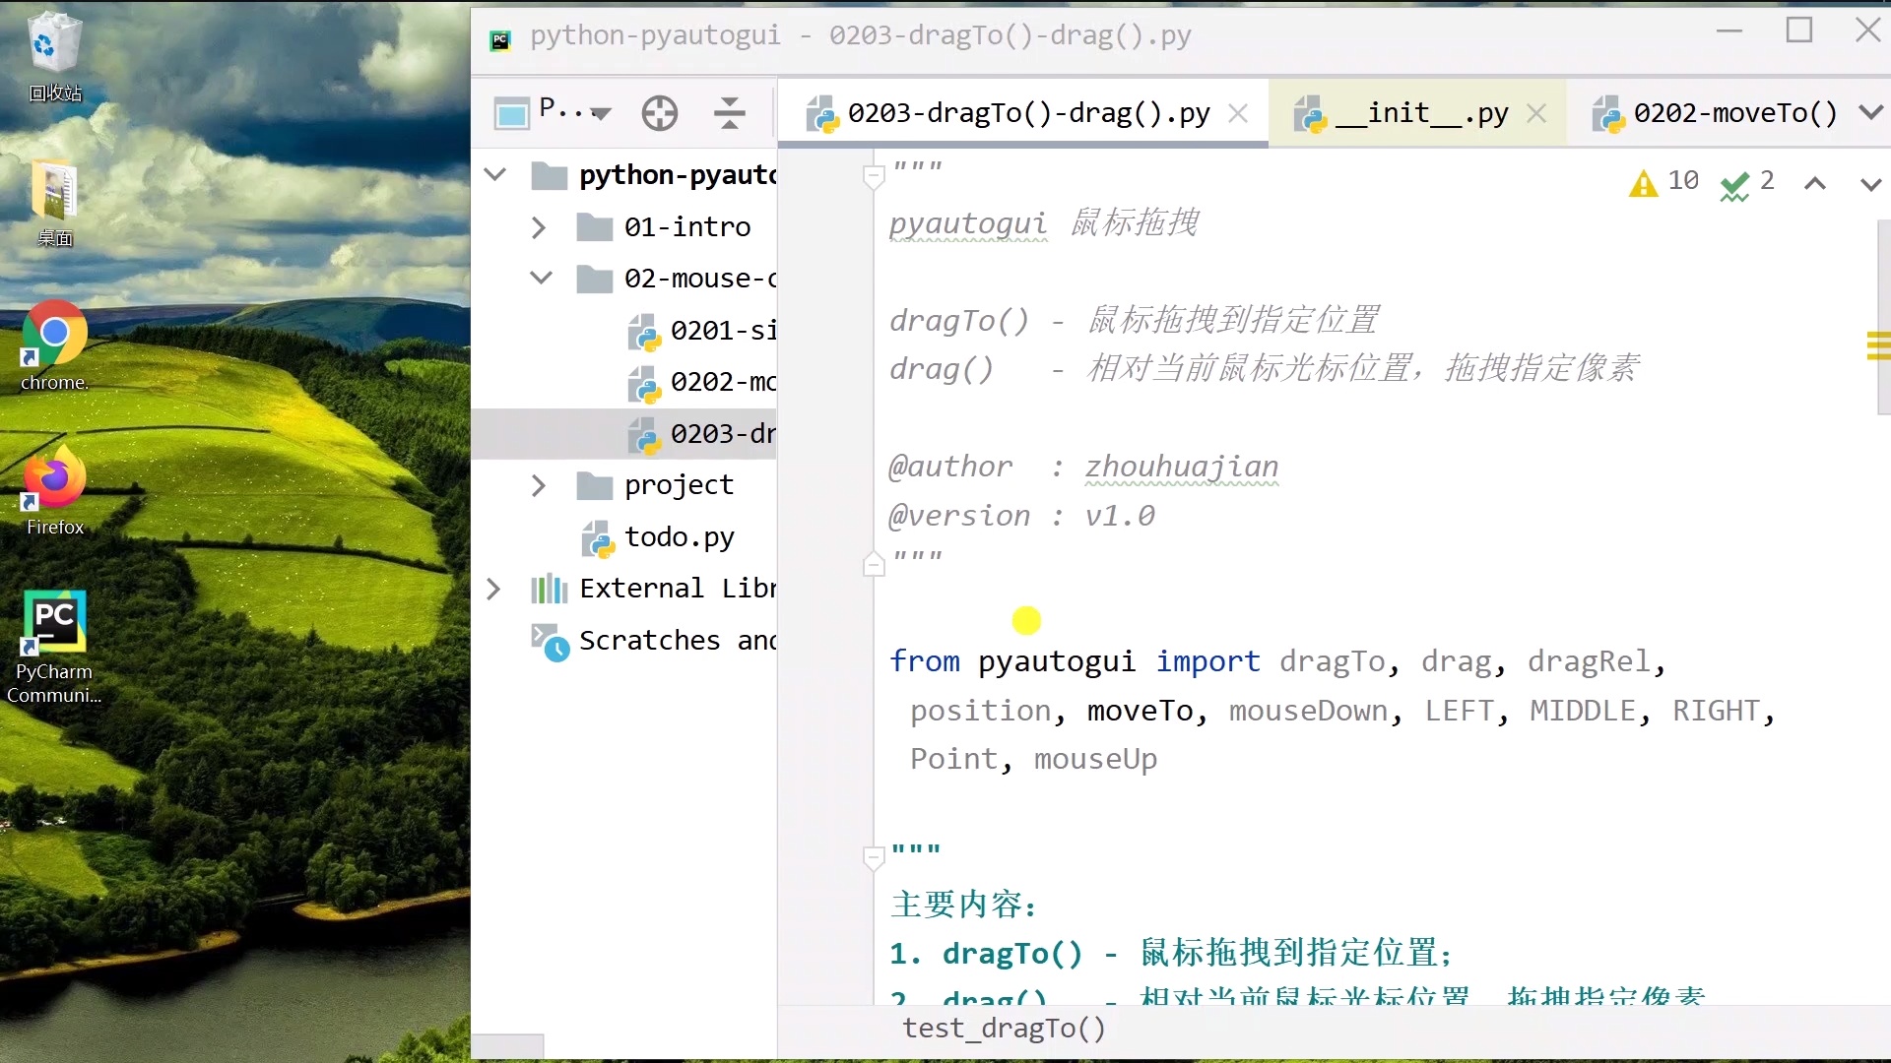Expand External Libraries node
The image size is (1891, 1063).
coord(493,589)
